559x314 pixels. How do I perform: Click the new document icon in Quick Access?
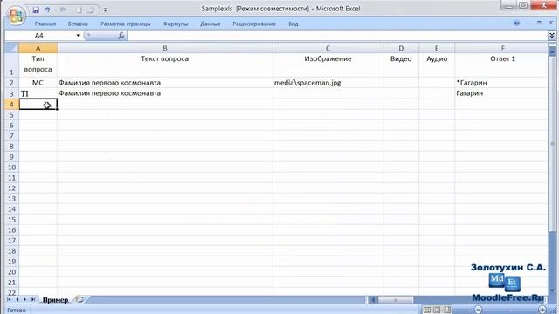point(79,10)
